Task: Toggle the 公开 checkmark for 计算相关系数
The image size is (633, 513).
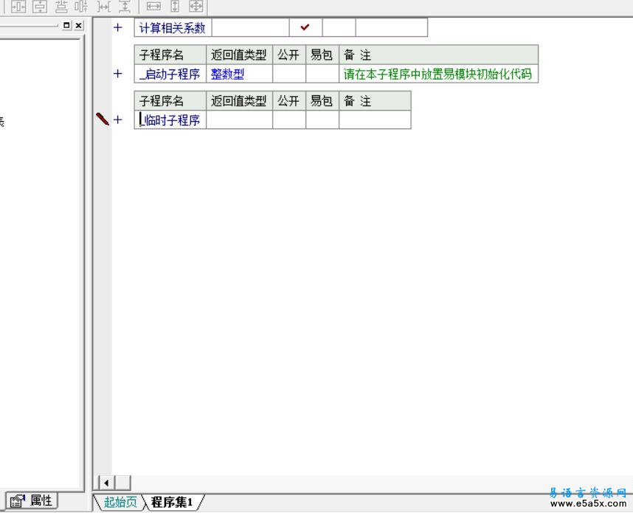Action: pos(305,28)
